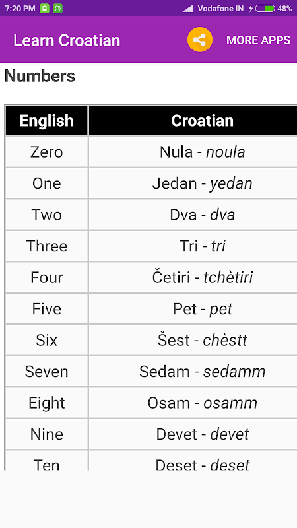
Task: Tap the charging bolt icon
Action: coord(251,9)
